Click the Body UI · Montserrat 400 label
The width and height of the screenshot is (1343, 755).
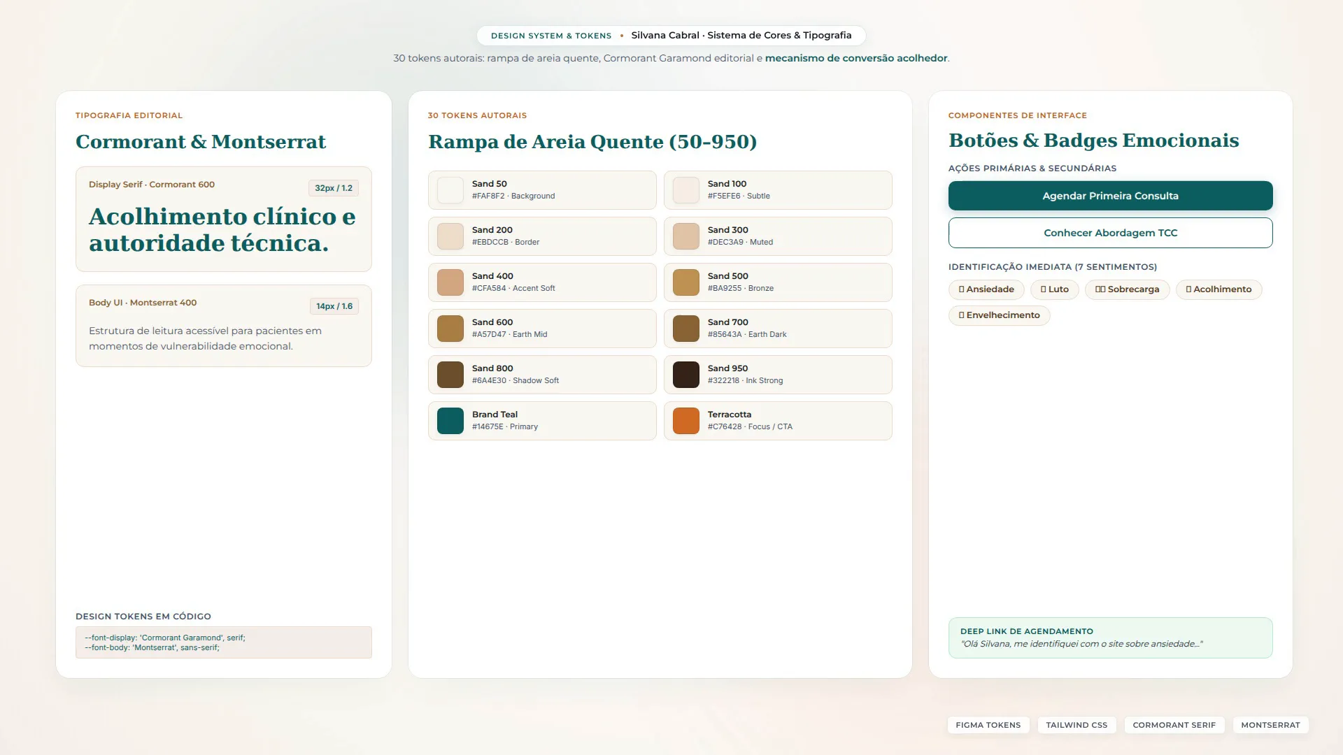143,303
